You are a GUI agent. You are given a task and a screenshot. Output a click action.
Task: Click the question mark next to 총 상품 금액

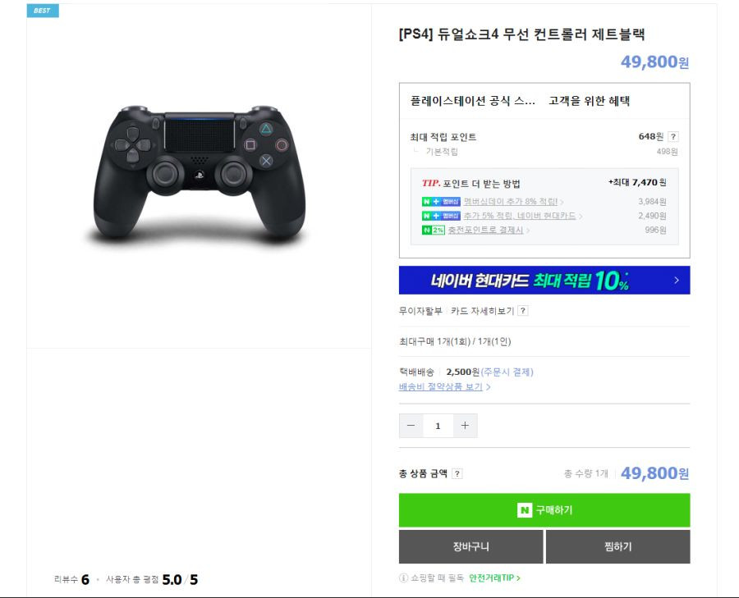pyautogui.click(x=457, y=473)
